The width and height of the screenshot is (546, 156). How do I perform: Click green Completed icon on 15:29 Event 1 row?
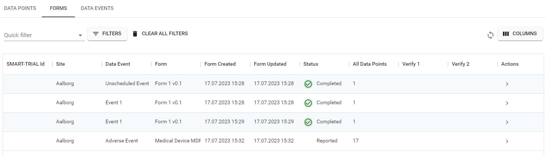(308, 122)
